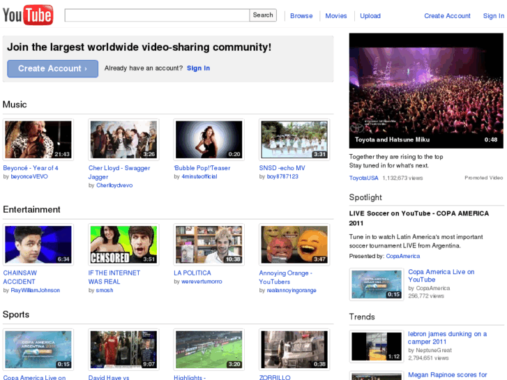This screenshot has height=380, width=507.
Task: Click 'IF THE INTERNET WAS REAL' title
Action: [114, 278]
